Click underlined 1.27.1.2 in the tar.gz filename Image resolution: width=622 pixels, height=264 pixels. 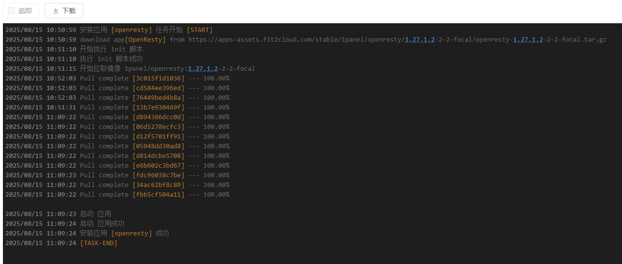pos(528,40)
